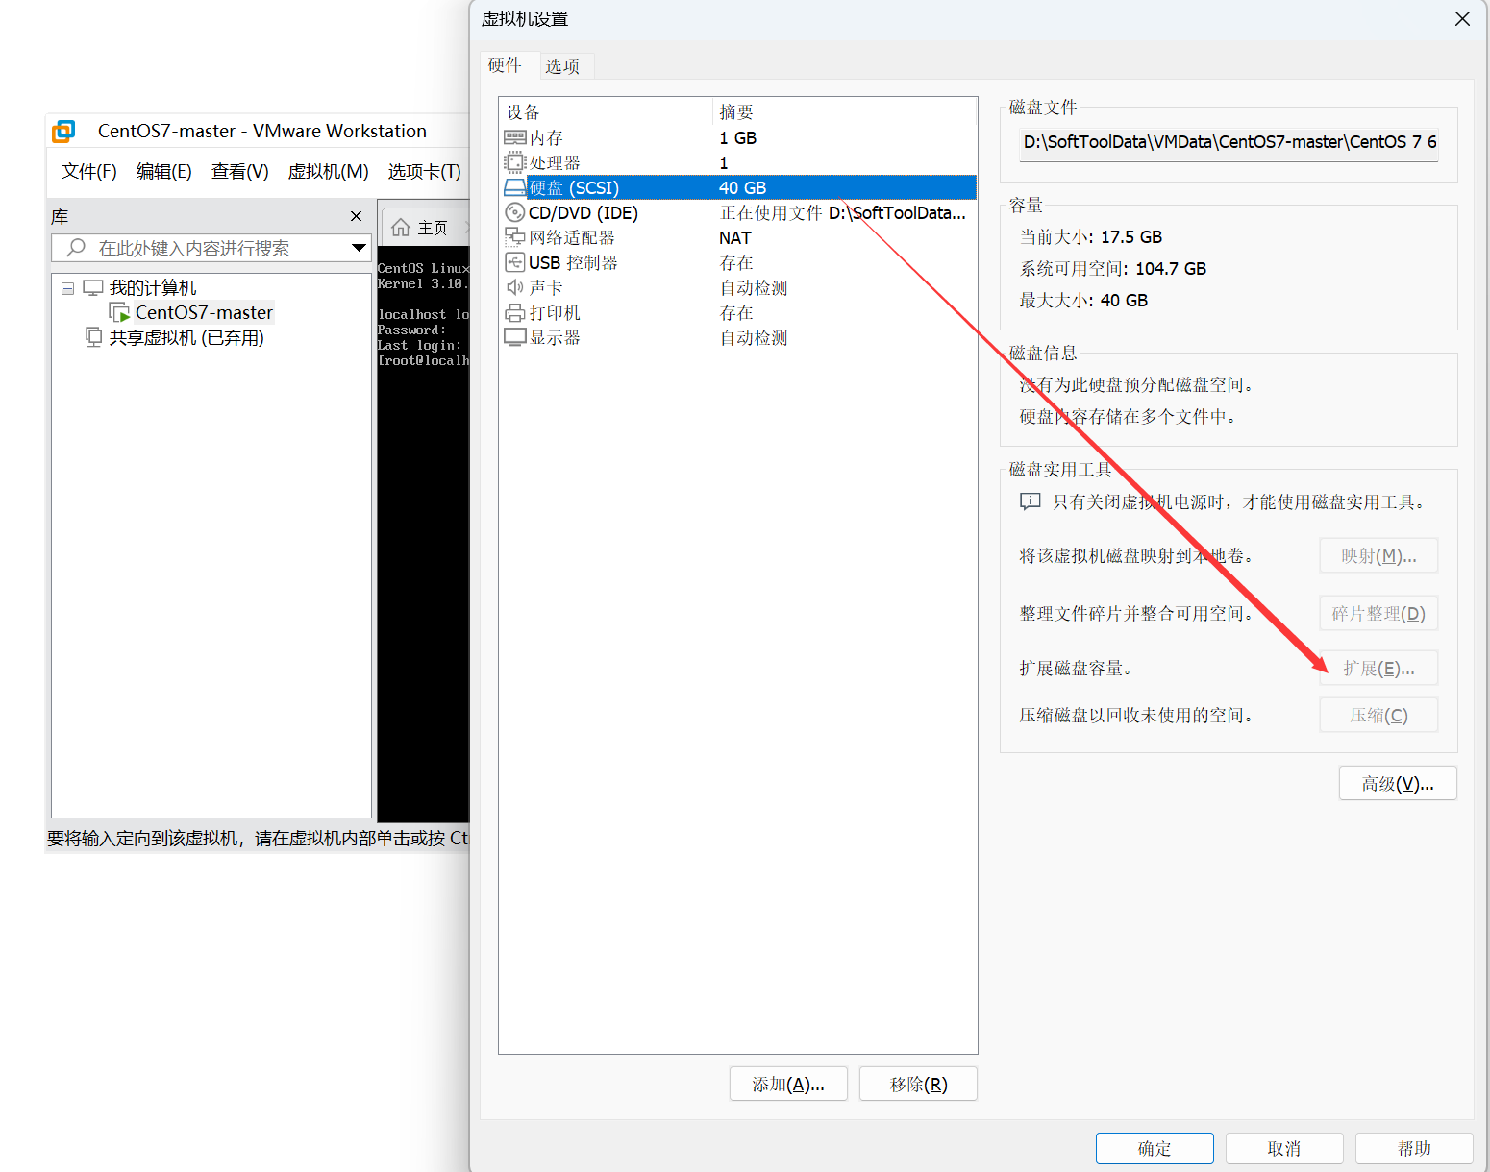Open the library search dropdown arrow

click(359, 248)
